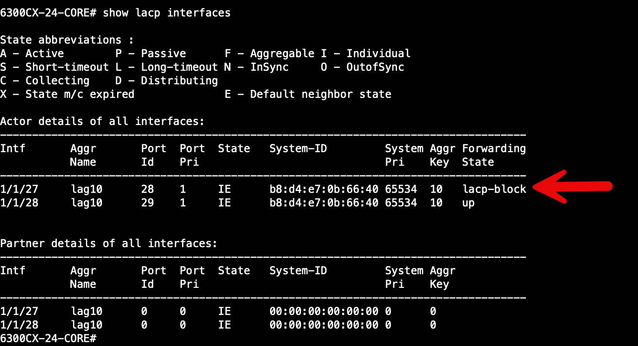Click the 'S - Short-timeout' abbreviation entry
Image resolution: width=638 pixels, height=346 pixels.
(54, 67)
